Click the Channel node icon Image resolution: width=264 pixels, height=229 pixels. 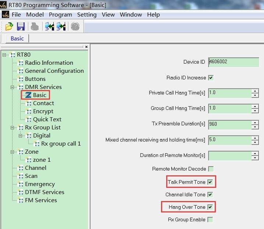click(x=20, y=168)
